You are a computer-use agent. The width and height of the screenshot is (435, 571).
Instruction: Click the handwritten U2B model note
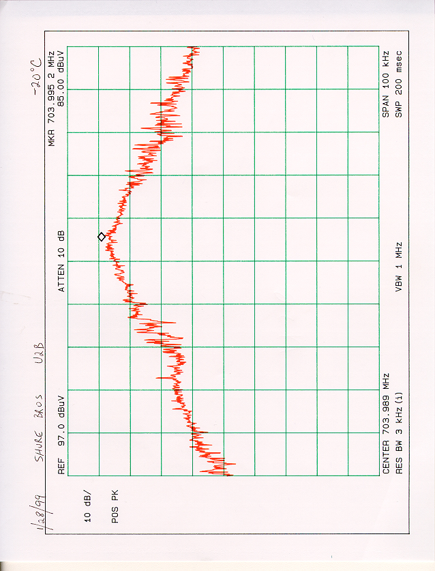pos(39,353)
